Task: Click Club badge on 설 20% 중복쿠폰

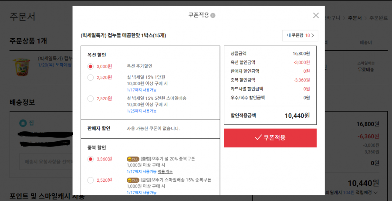Action: 133,159
